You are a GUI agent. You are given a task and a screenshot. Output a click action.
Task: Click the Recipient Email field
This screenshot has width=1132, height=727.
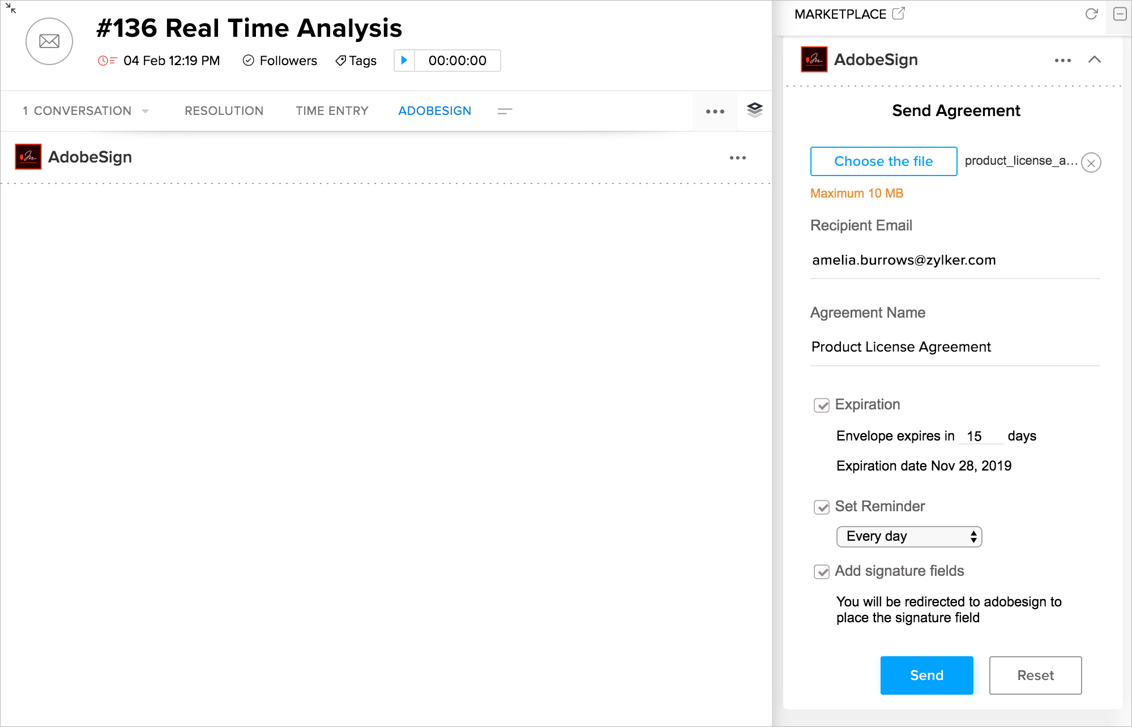[x=955, y=260]
